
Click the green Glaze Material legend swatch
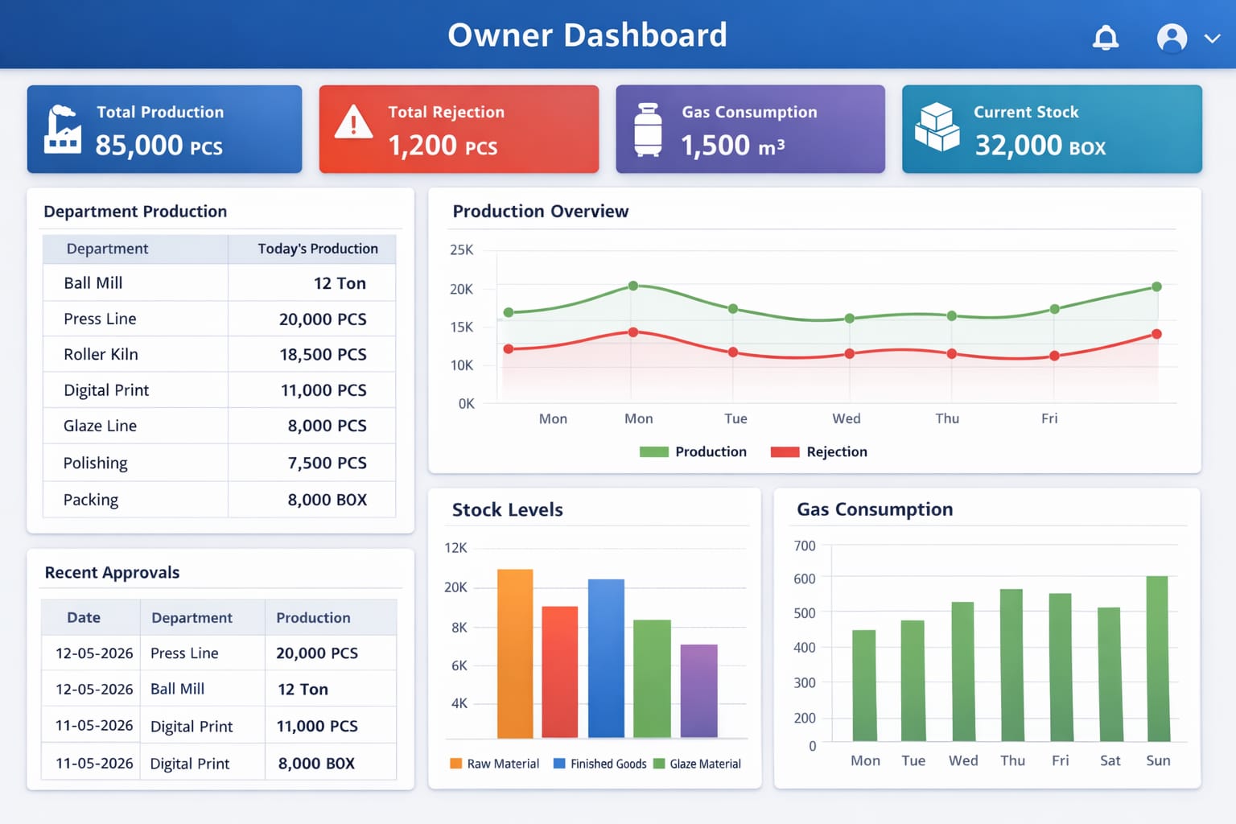pos(659,764)
